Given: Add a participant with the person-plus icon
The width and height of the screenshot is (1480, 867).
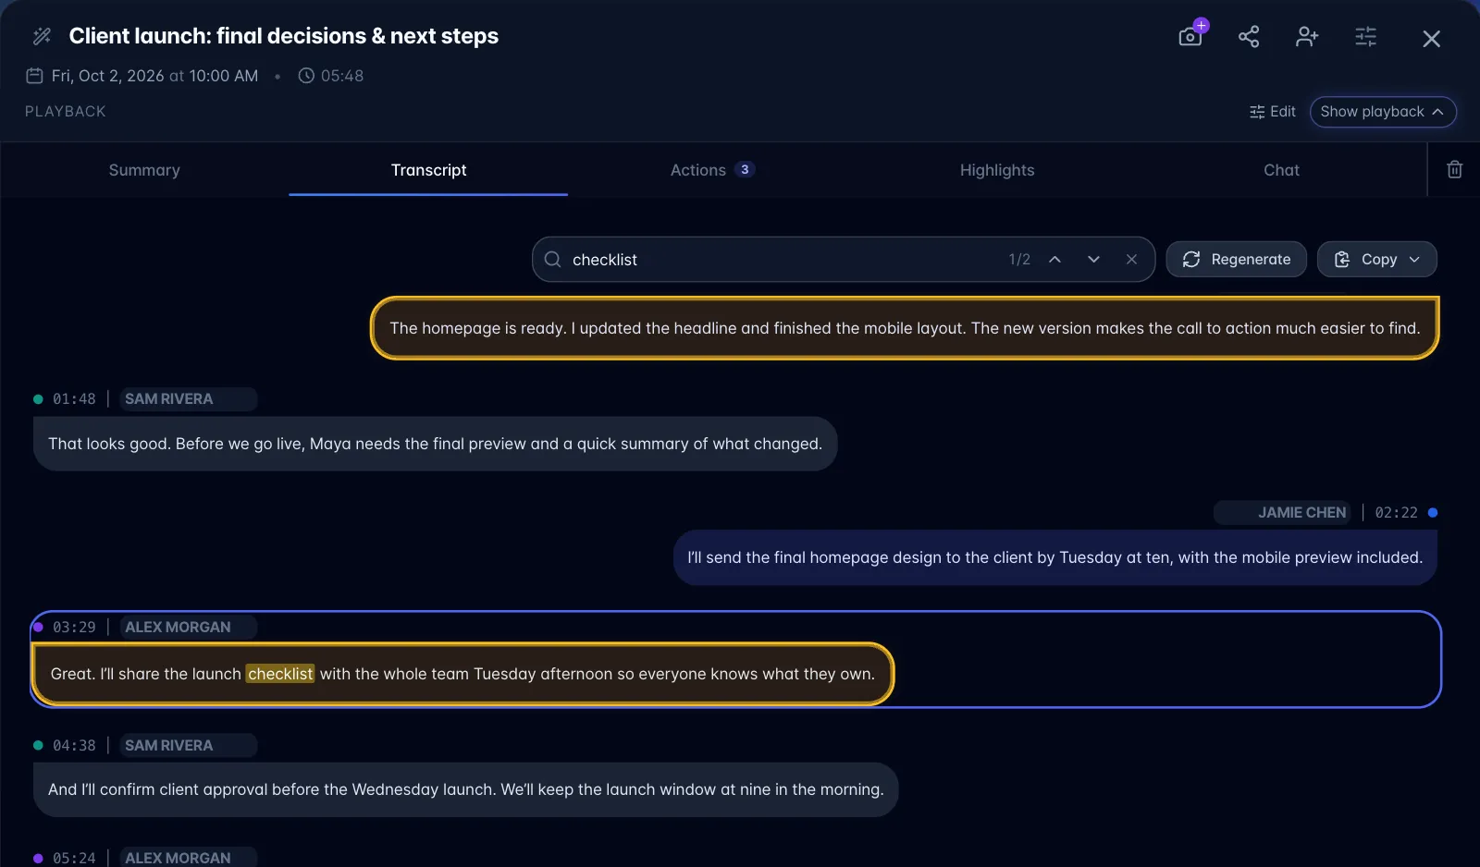Looking at the screenshot, I should tap(1307, 36).
